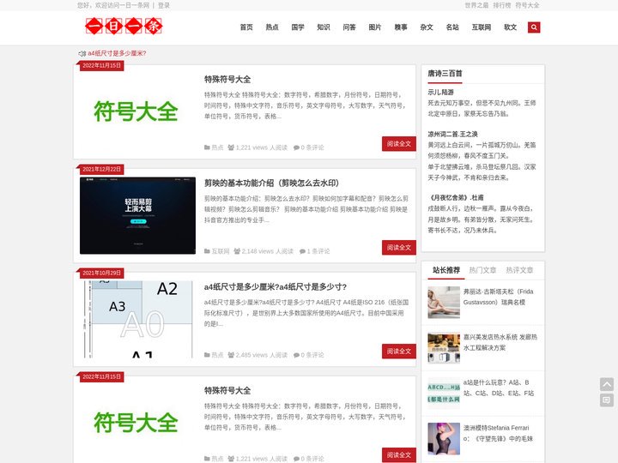618x463 pixels.
Task: Open the 热点 navigation item
Action: (x=272, y=27)
